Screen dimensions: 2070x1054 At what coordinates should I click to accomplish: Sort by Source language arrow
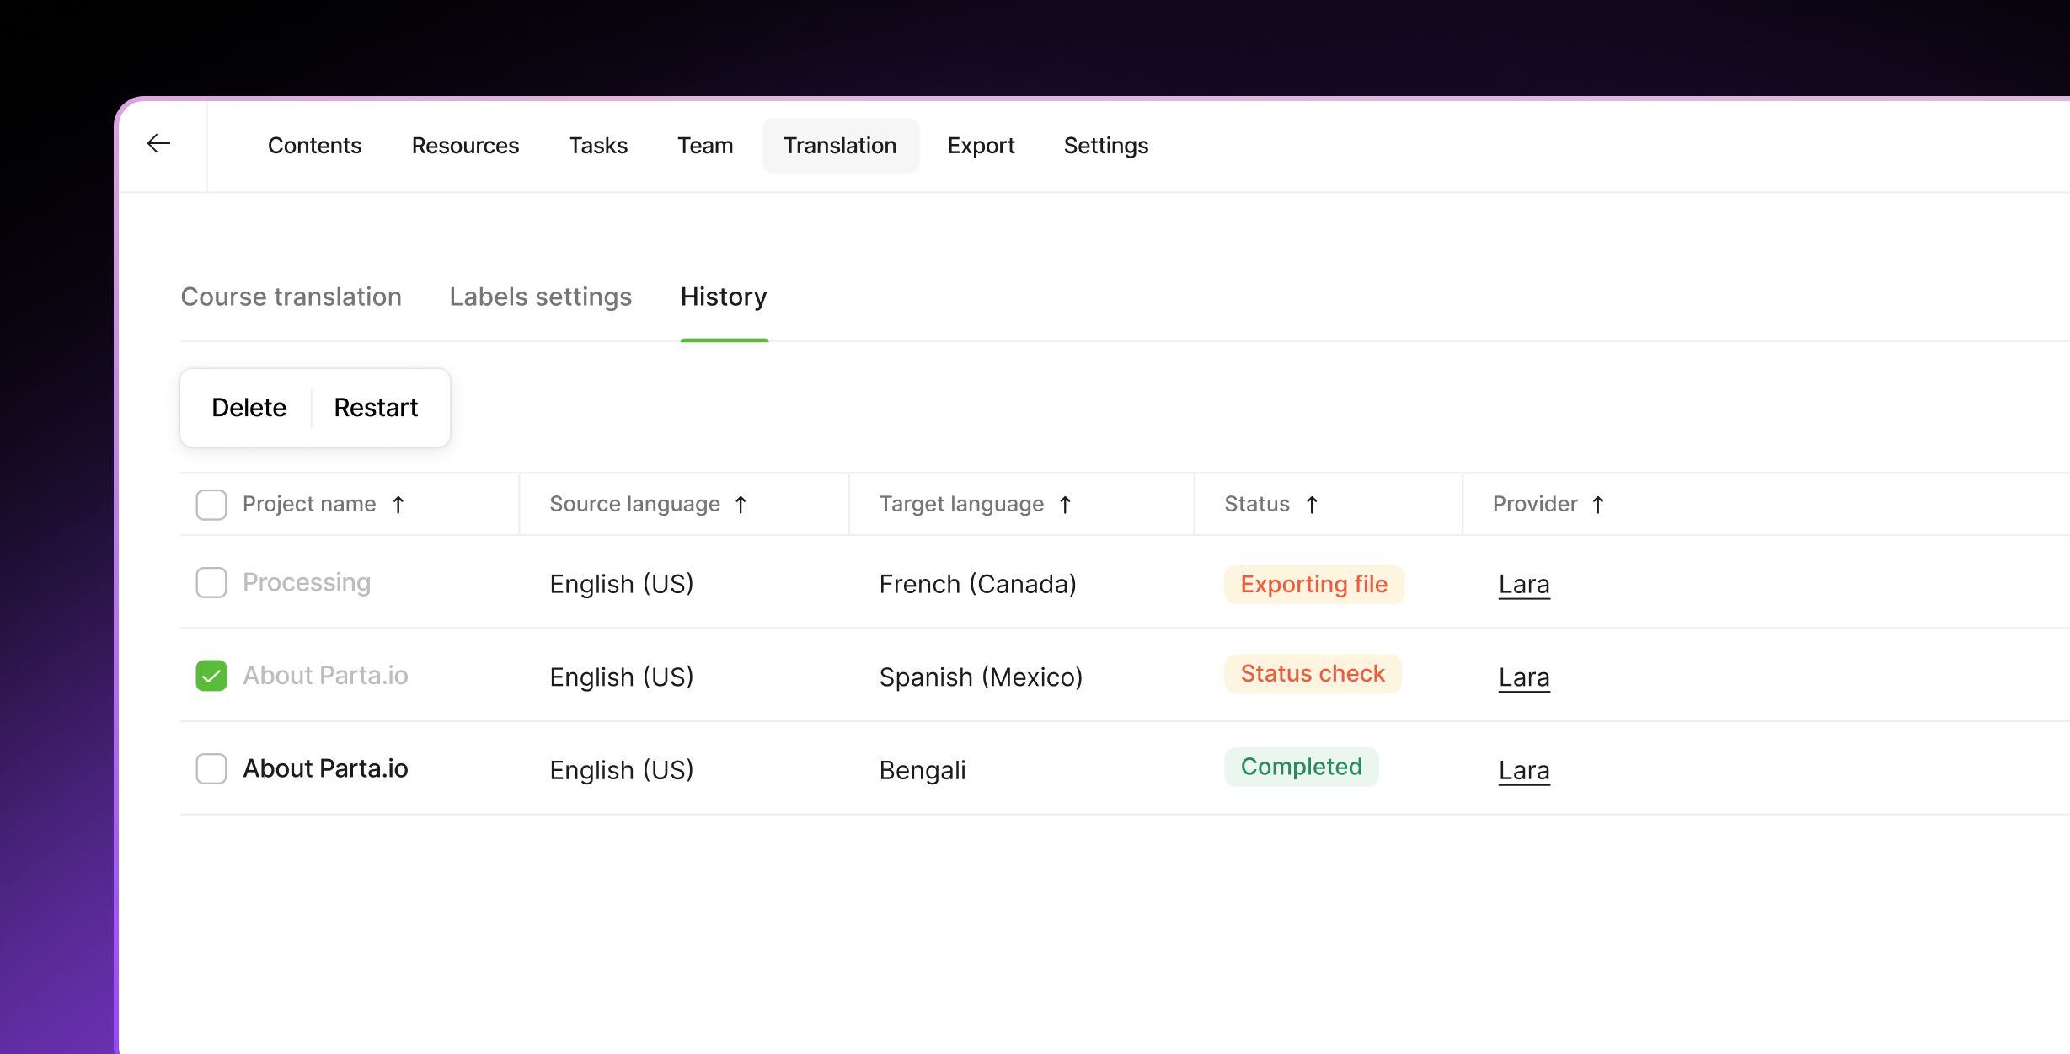click(x=741, y=505)
